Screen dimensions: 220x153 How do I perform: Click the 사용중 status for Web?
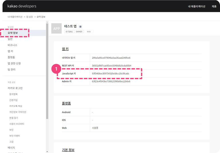point(95,128)
